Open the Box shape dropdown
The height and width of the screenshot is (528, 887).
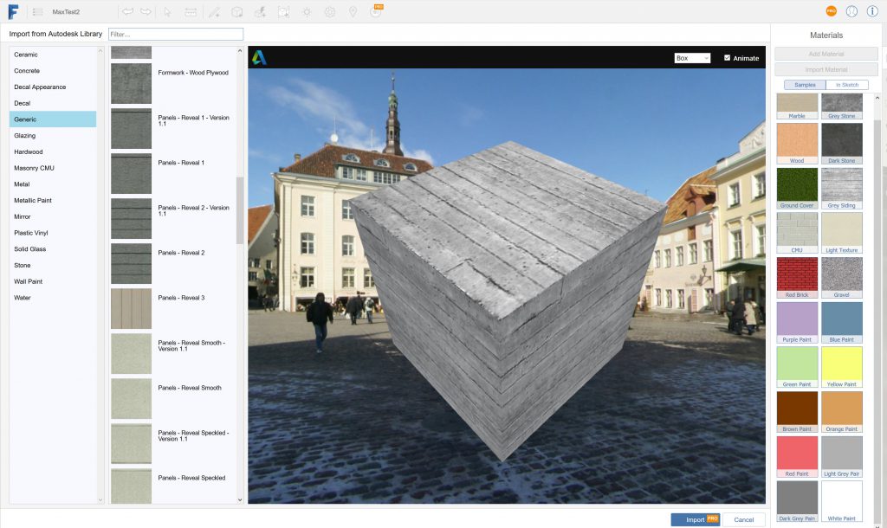coord(692,58)
